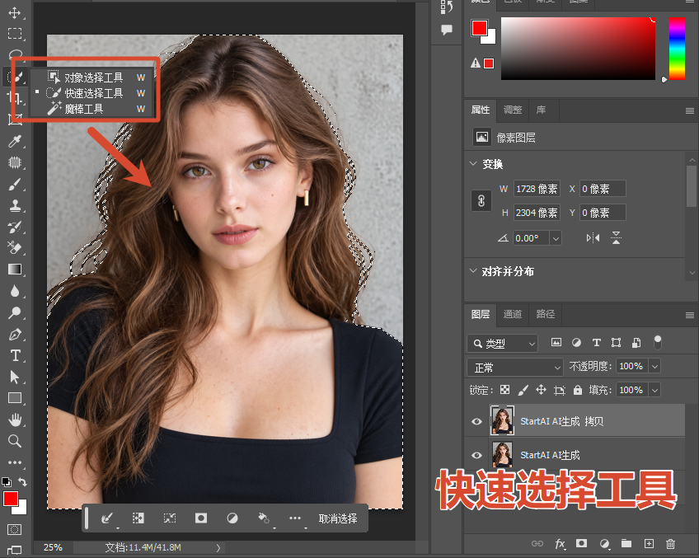Switch to the 库 tab
Image resolution: width=699 pixels, height=558 pixels.
tap(541, 110)
